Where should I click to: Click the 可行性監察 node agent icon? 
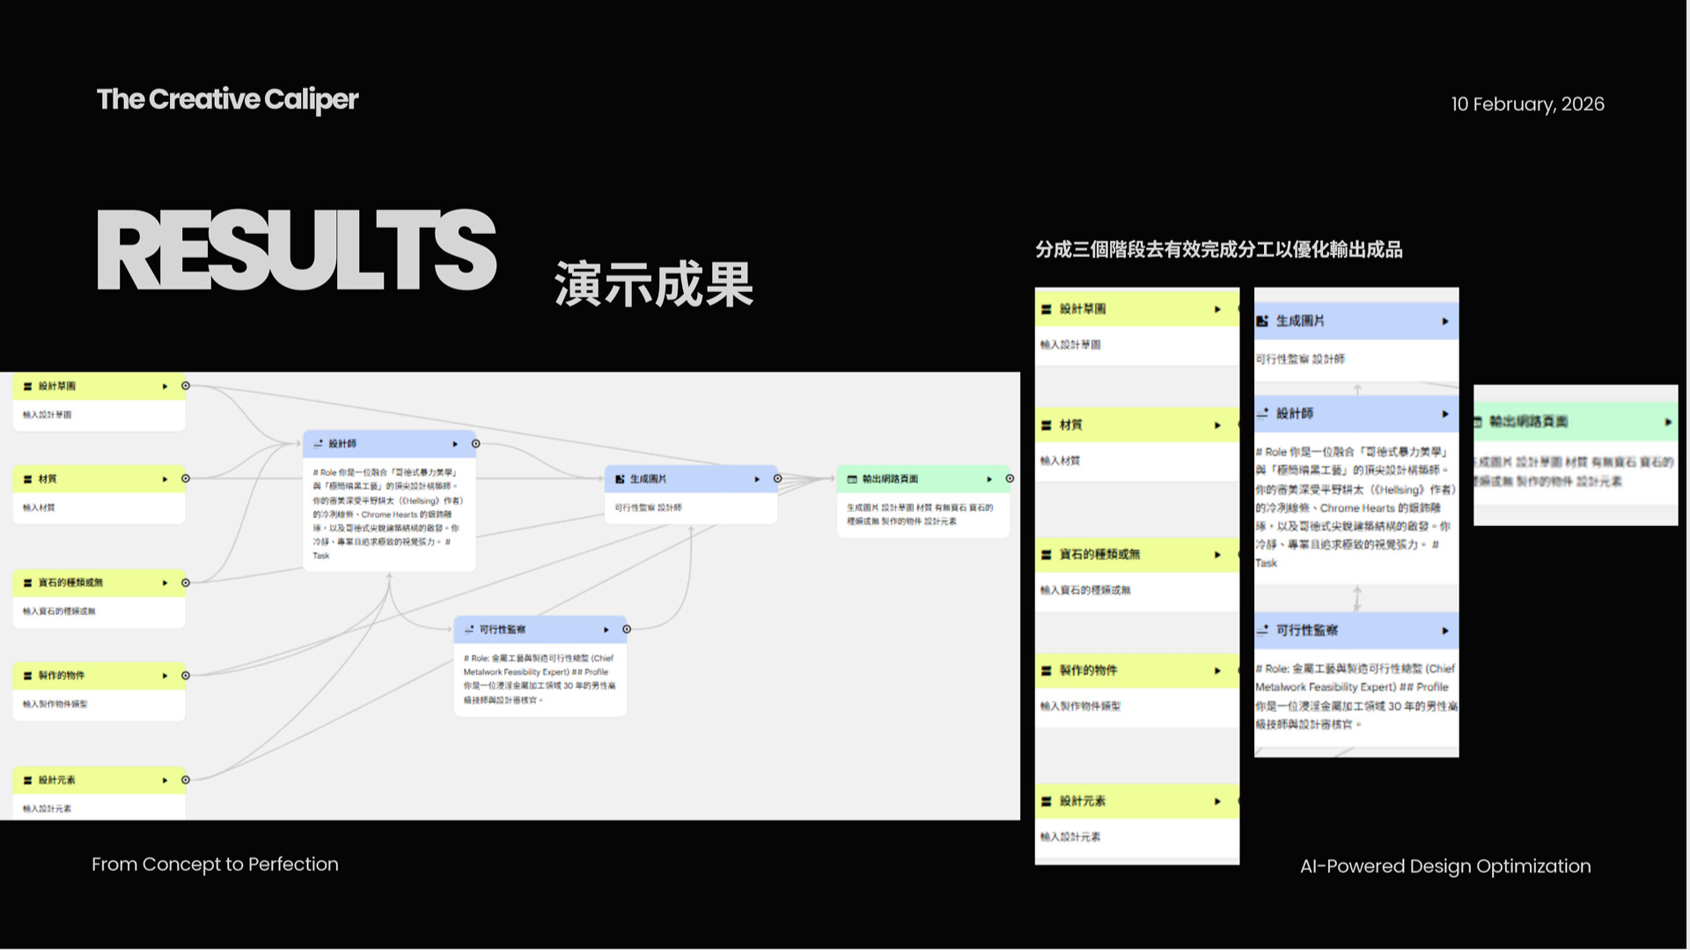[469, 630]
